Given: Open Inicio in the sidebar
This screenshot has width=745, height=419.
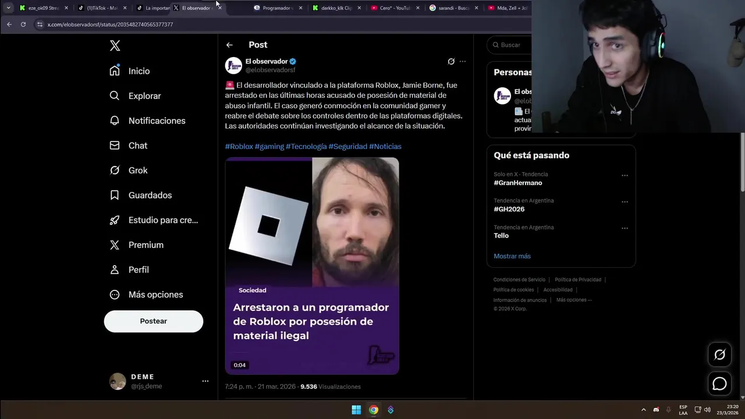Looking at the screenshot, I should 130,71.
